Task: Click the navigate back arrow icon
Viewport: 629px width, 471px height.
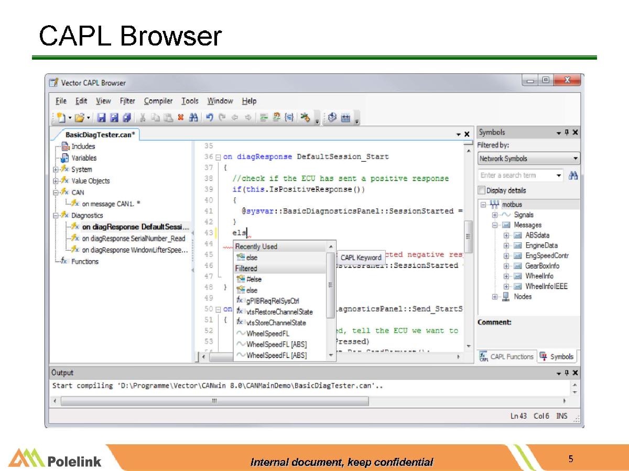Action: [x=235, y=118]
